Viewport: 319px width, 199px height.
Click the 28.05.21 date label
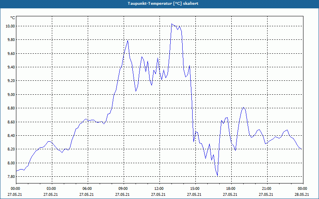point(302,194)
